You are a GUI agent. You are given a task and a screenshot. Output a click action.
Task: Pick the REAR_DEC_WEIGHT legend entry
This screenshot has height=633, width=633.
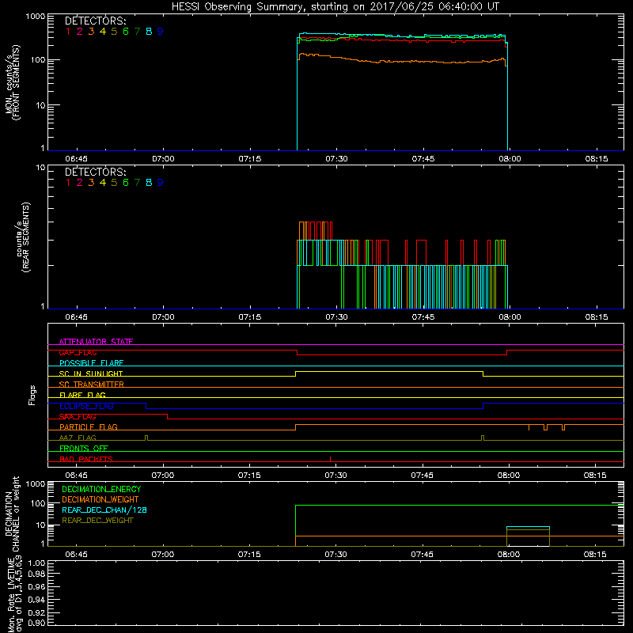[x=97, y=521]
